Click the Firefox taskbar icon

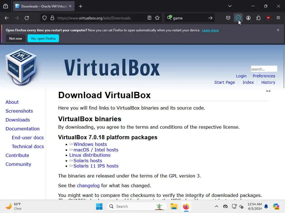point(186,206)
